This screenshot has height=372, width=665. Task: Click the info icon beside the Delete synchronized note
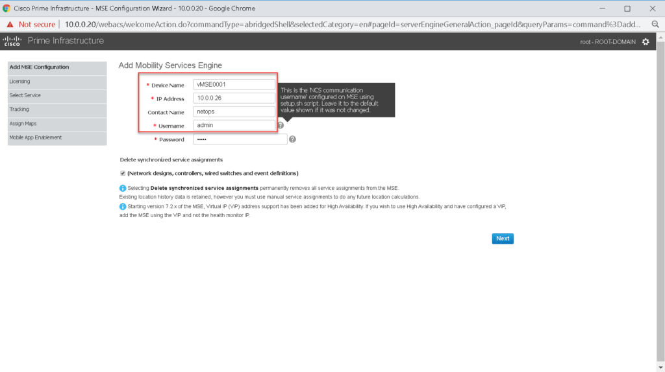point(123,188)
